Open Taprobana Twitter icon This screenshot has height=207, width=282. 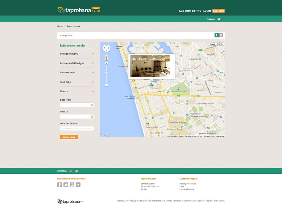66,185
